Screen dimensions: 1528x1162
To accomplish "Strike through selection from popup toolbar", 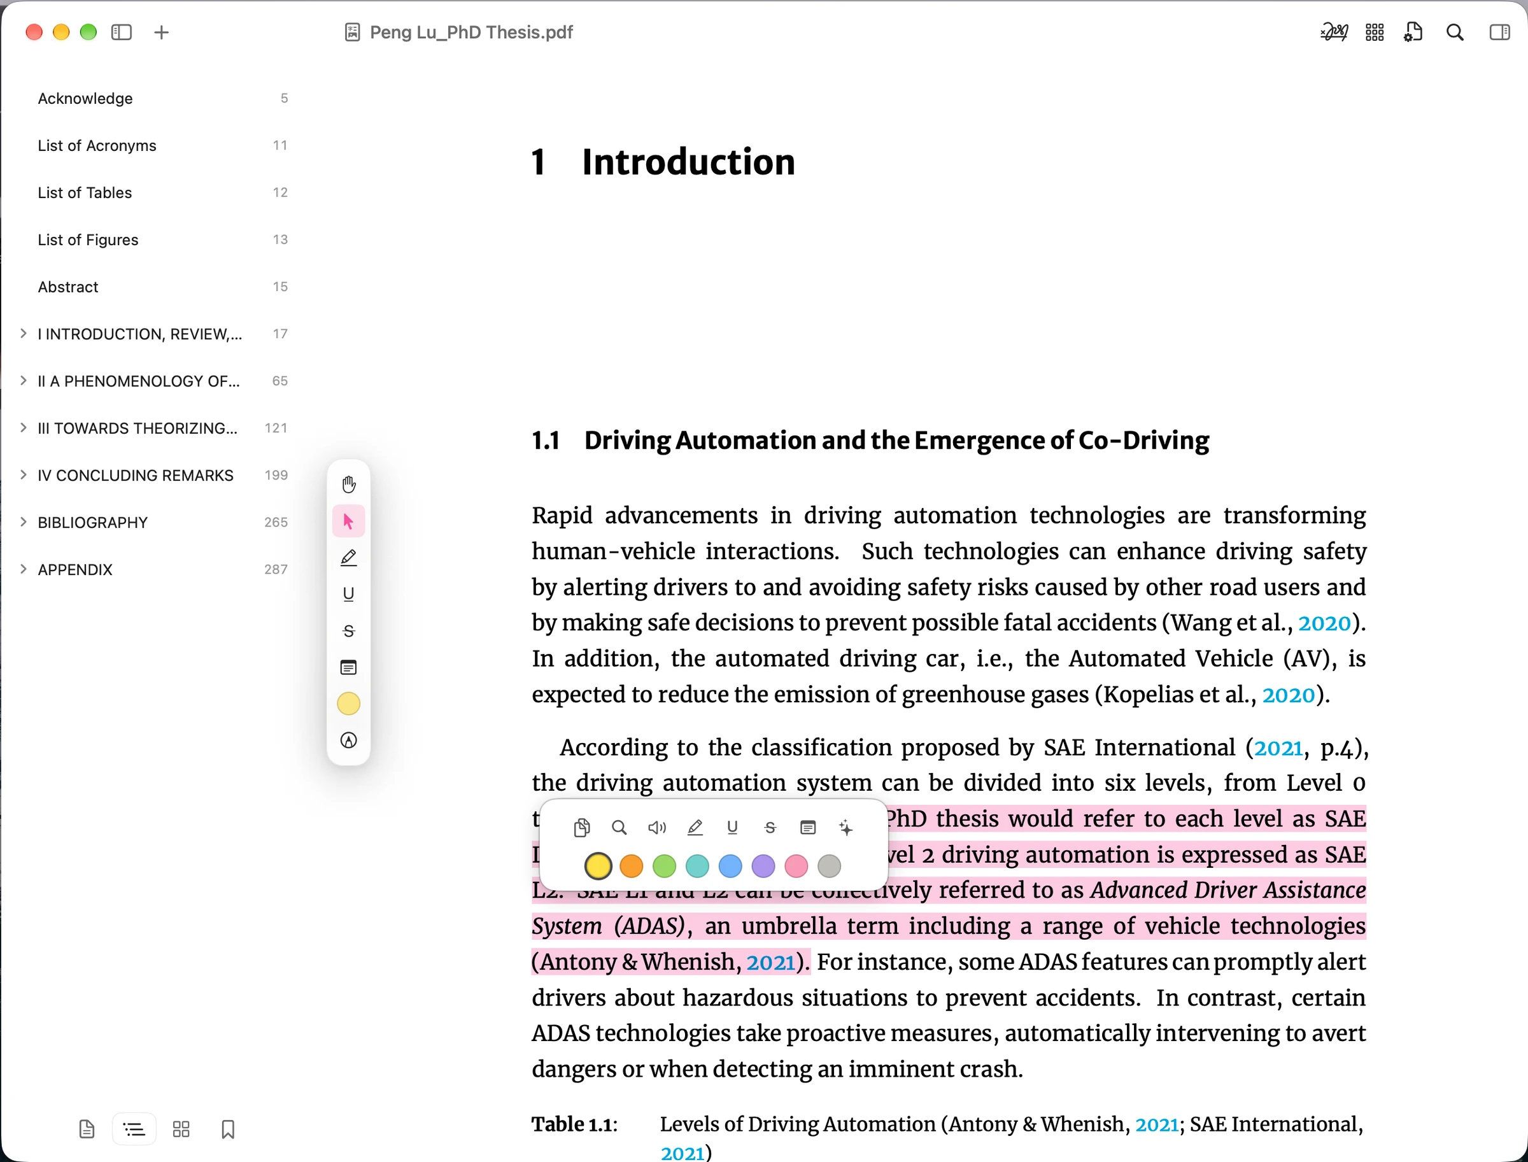I will (770, 827).
